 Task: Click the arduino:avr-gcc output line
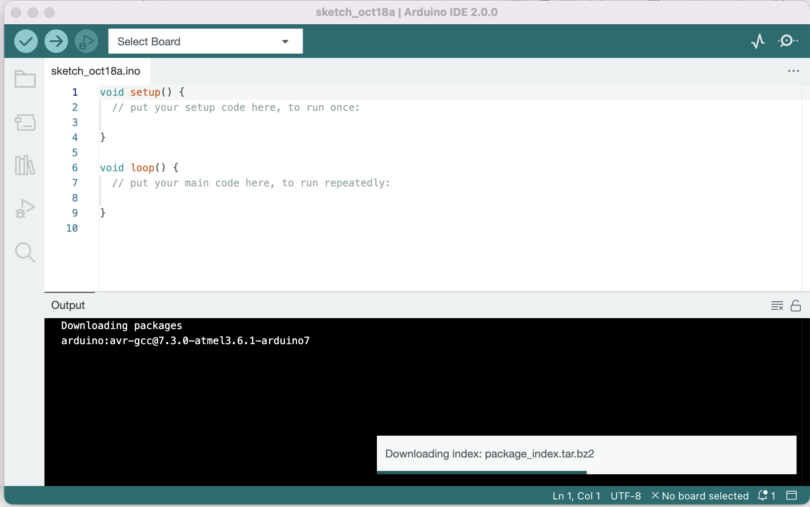pyautogui.click(x=186, y=340)
